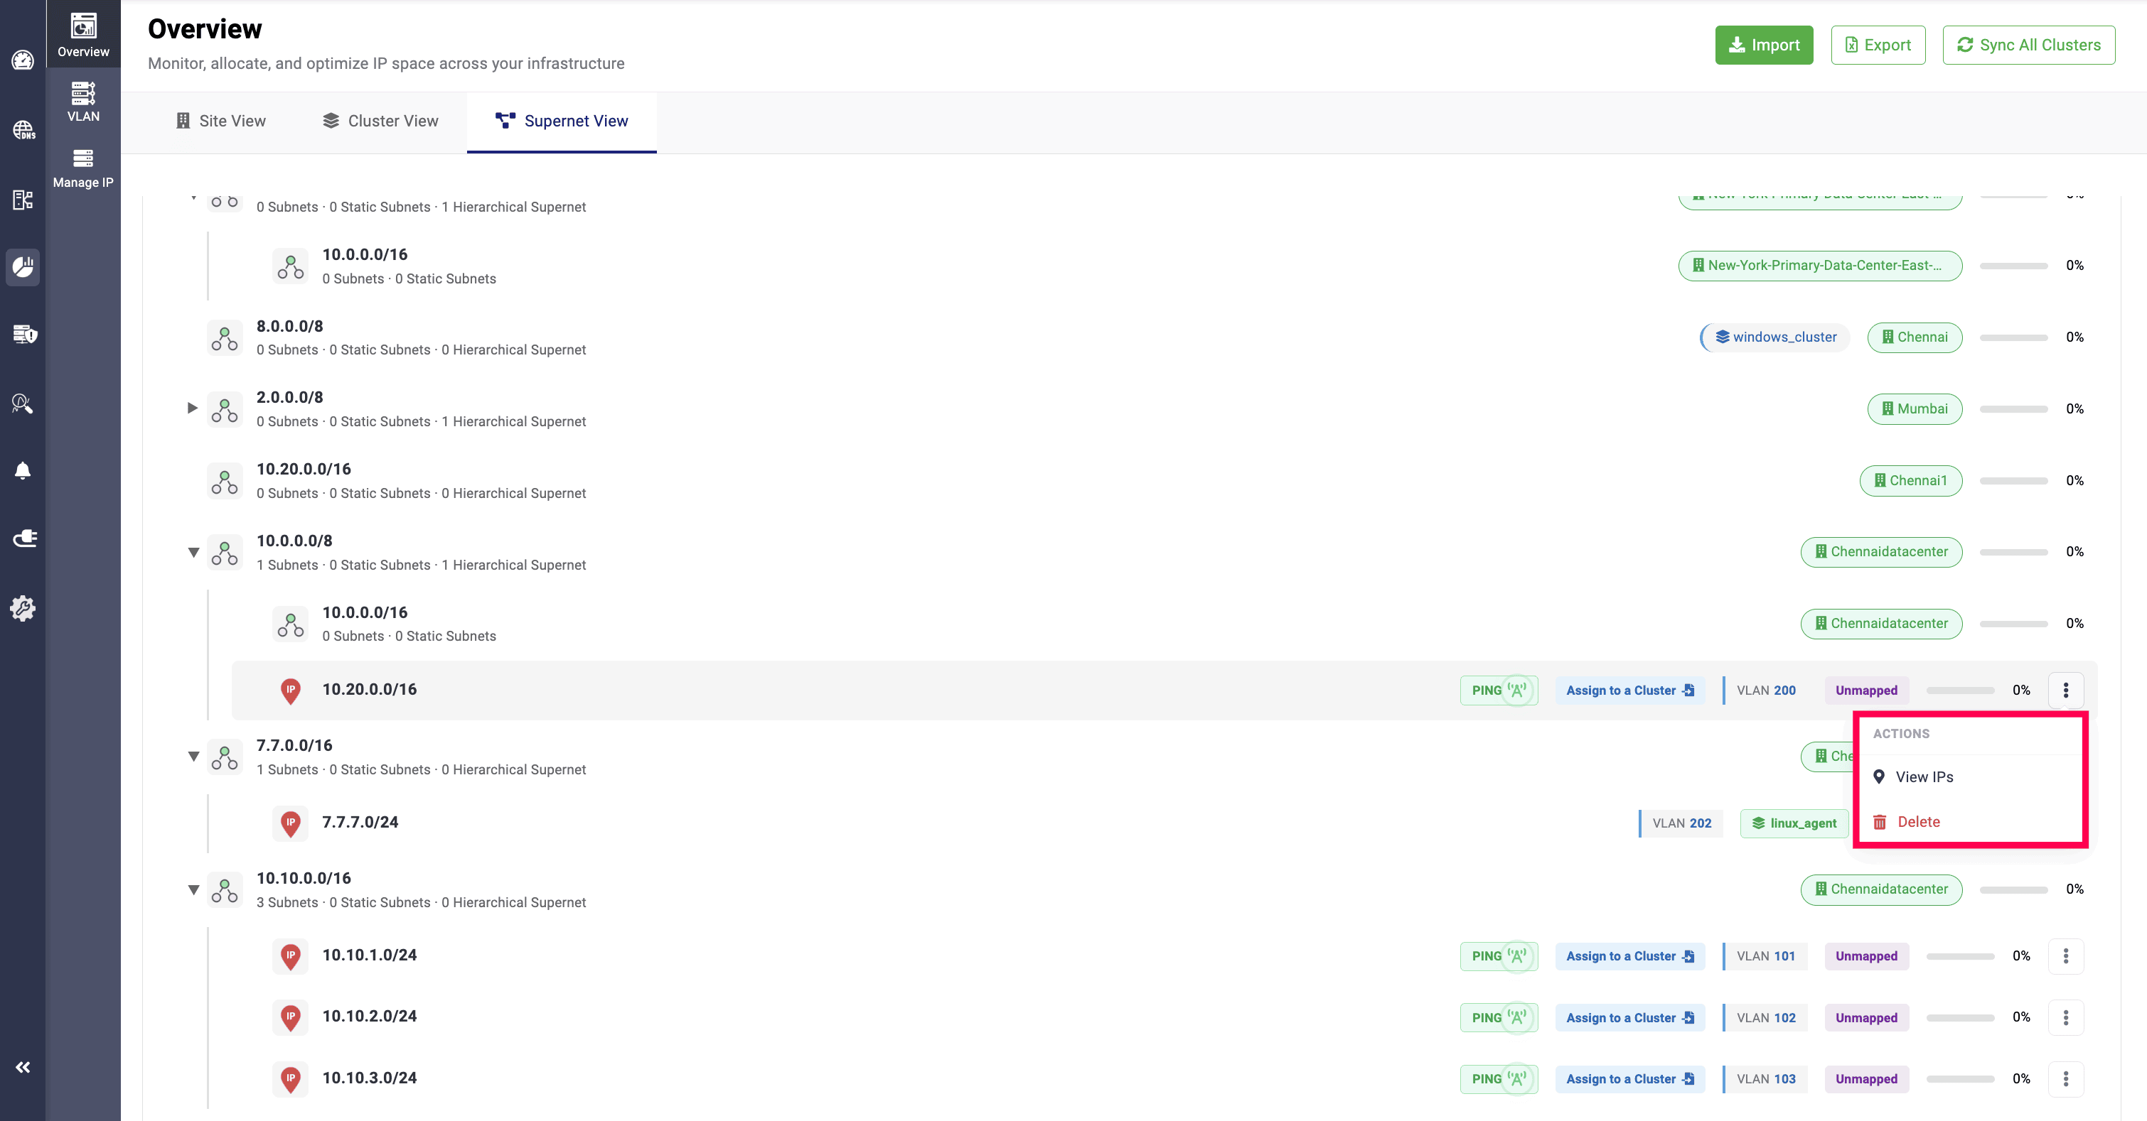Switch to Site View tab
The width and height of the screenshot is (2147, 1121).
click(x=221, y=121)
